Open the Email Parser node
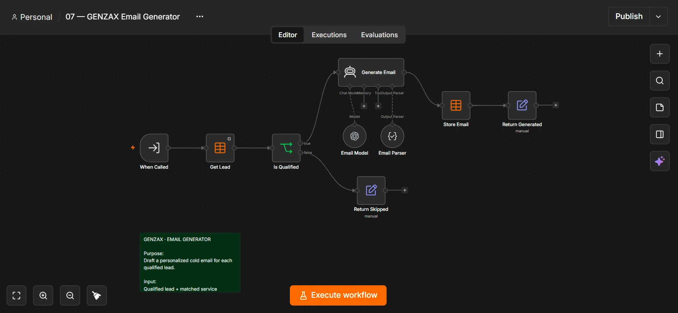This screenshot has width=678, height=313. pos(392,136)
